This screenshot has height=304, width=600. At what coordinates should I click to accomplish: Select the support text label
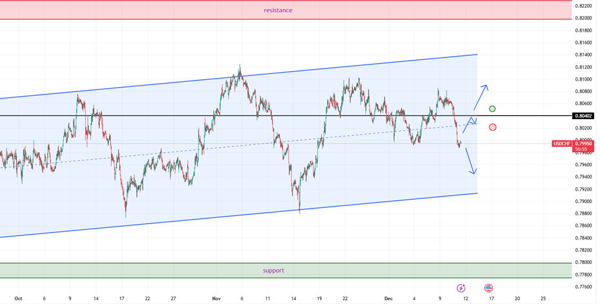273,271
